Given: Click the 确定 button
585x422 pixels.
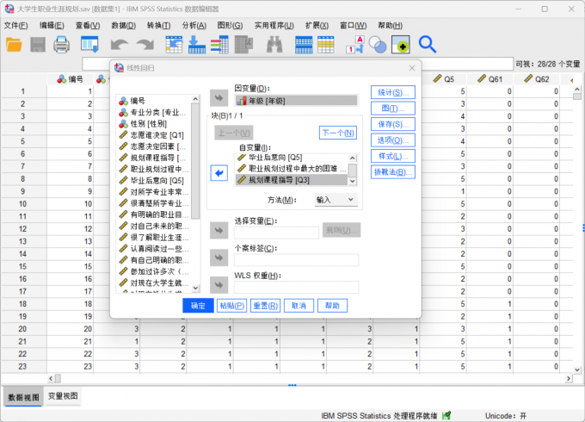Looking at the screenshot, I should click(x=198, y=306).
